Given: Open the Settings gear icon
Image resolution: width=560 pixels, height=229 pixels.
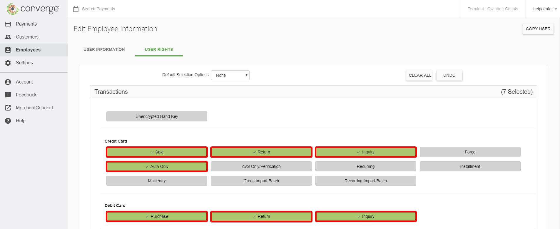Looking at the screenshot, I should pyautogui.click(x=8, y=63).
